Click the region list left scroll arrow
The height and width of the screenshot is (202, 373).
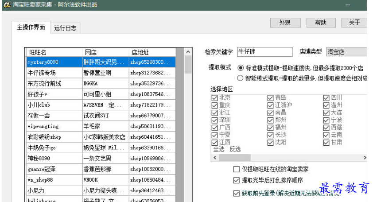click(x=215, y=158)
